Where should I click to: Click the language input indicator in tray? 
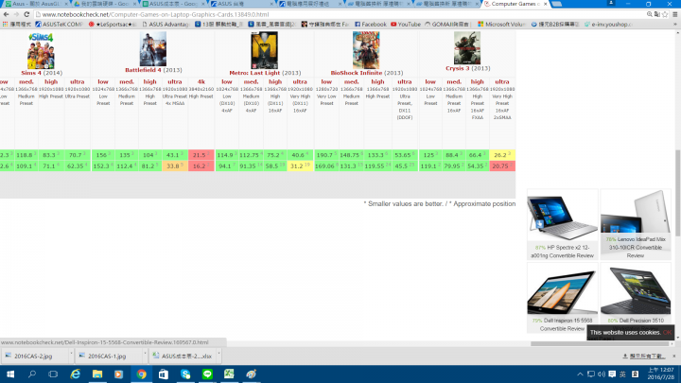(x=622, y=374)
